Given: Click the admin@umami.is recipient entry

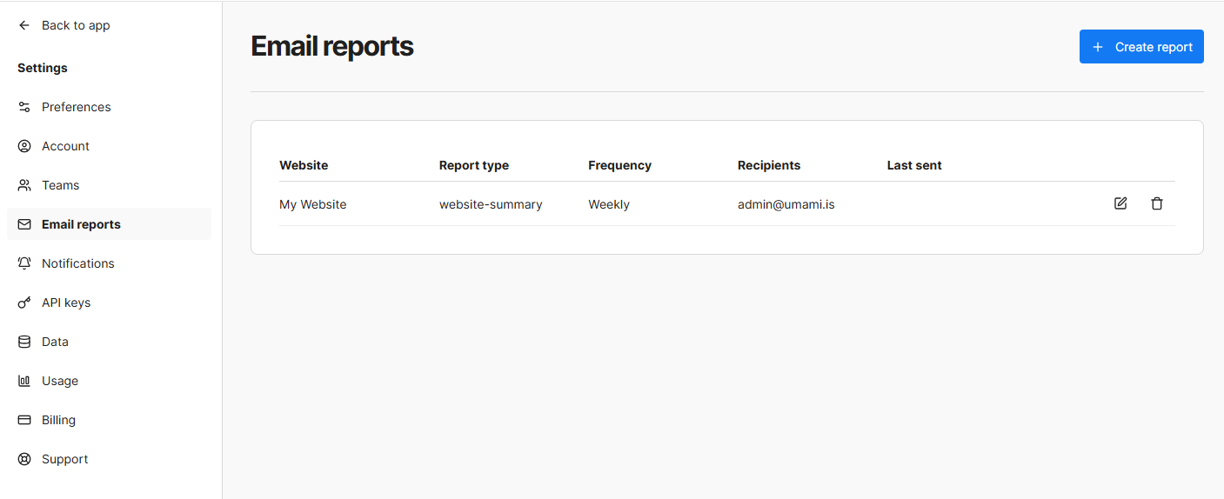Looking at the screenshot, I should pos(786,204).
